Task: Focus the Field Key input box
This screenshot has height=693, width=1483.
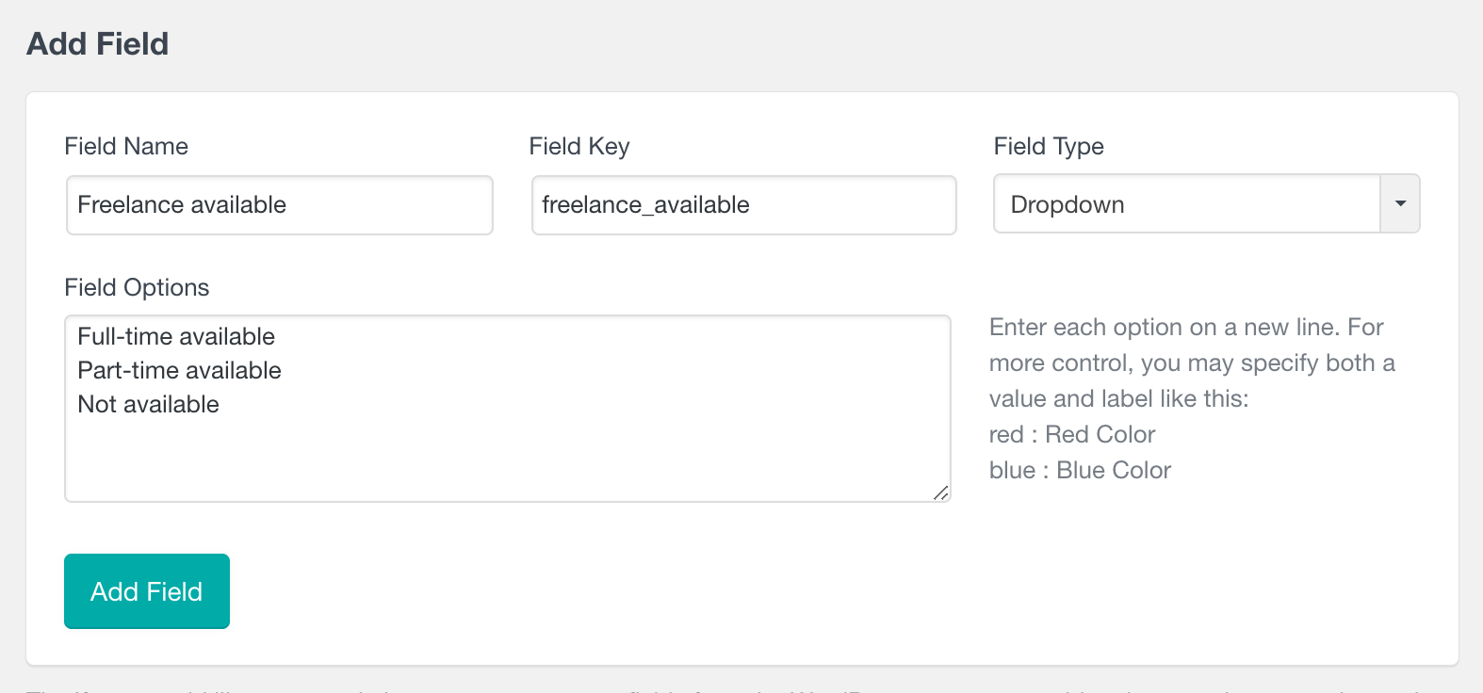Action: tap(744, 205)
